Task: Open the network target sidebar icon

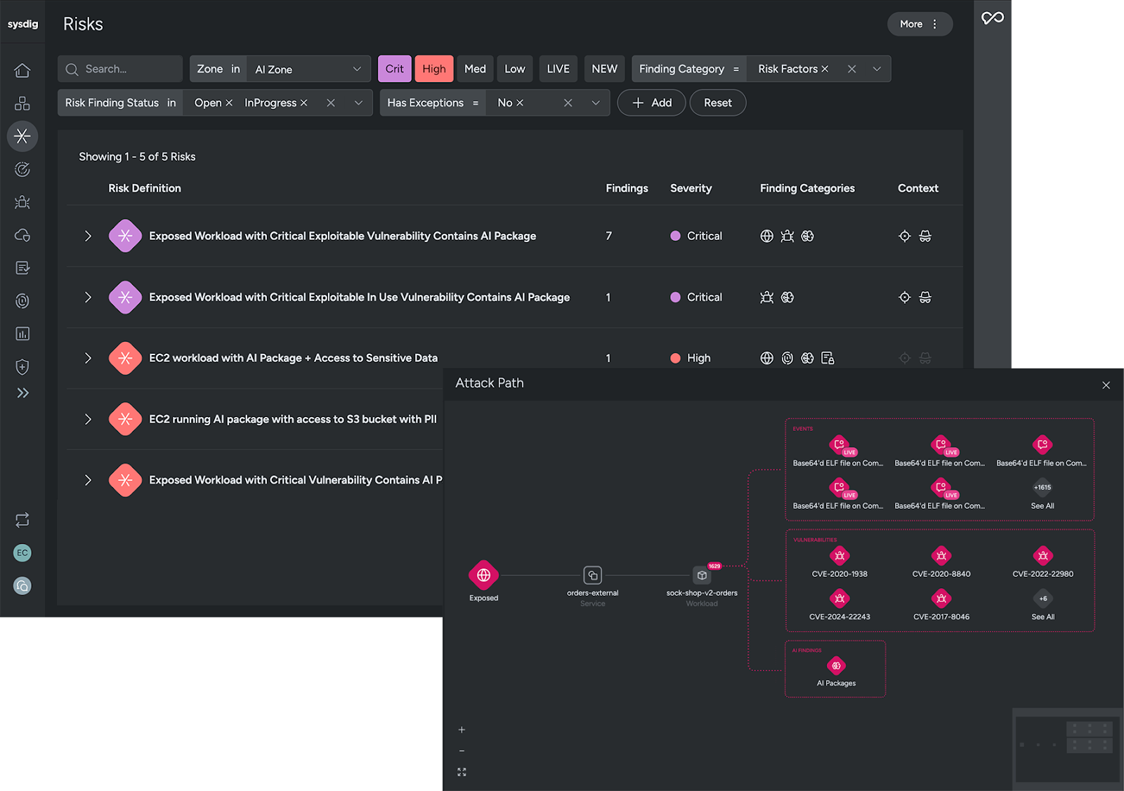Action: pyautogui.click(x=22, y=301)
